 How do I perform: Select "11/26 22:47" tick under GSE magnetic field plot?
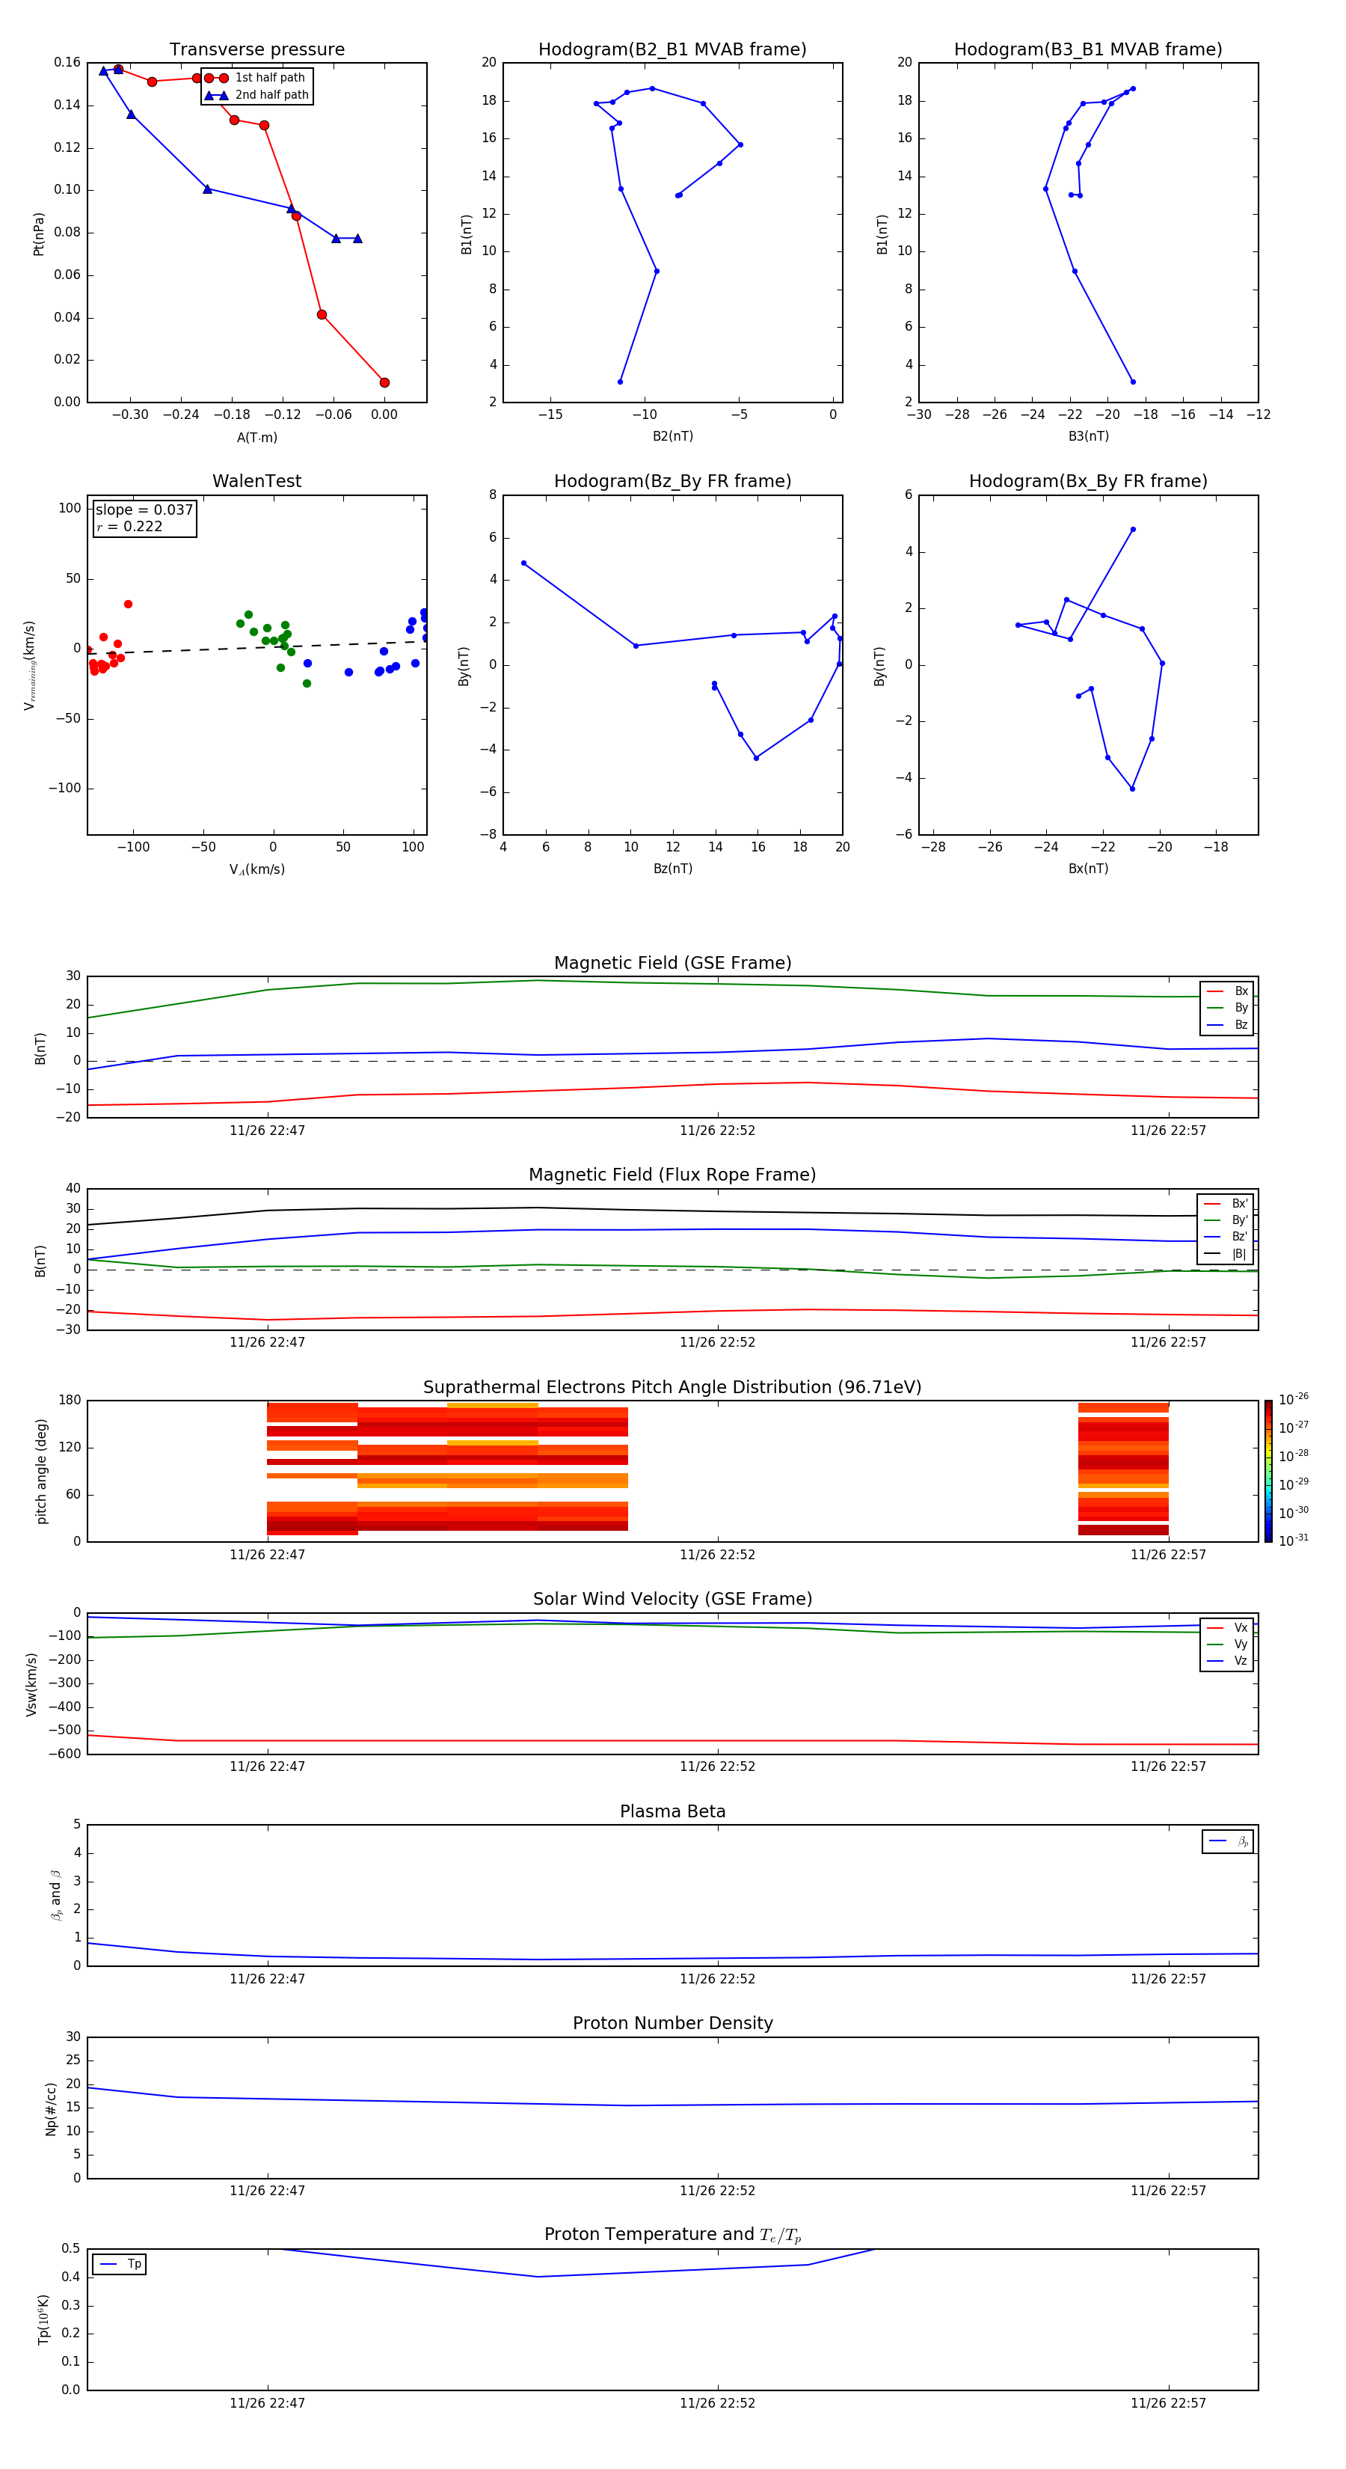click(267, 1130)
